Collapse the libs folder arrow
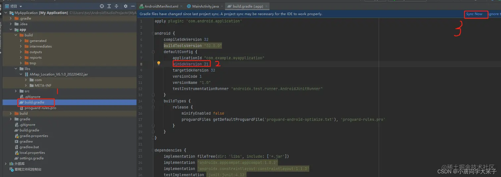Screen dimensions: 501x177 16,69
